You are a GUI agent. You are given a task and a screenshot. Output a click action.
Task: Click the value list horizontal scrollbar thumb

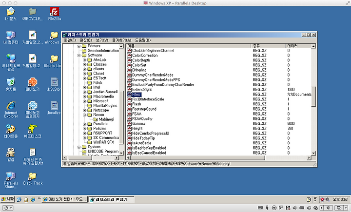197,158
